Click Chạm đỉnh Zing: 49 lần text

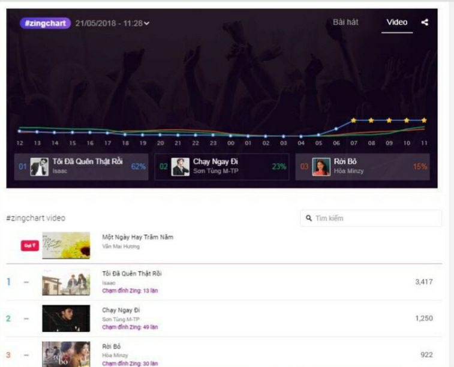coord(130,327)
